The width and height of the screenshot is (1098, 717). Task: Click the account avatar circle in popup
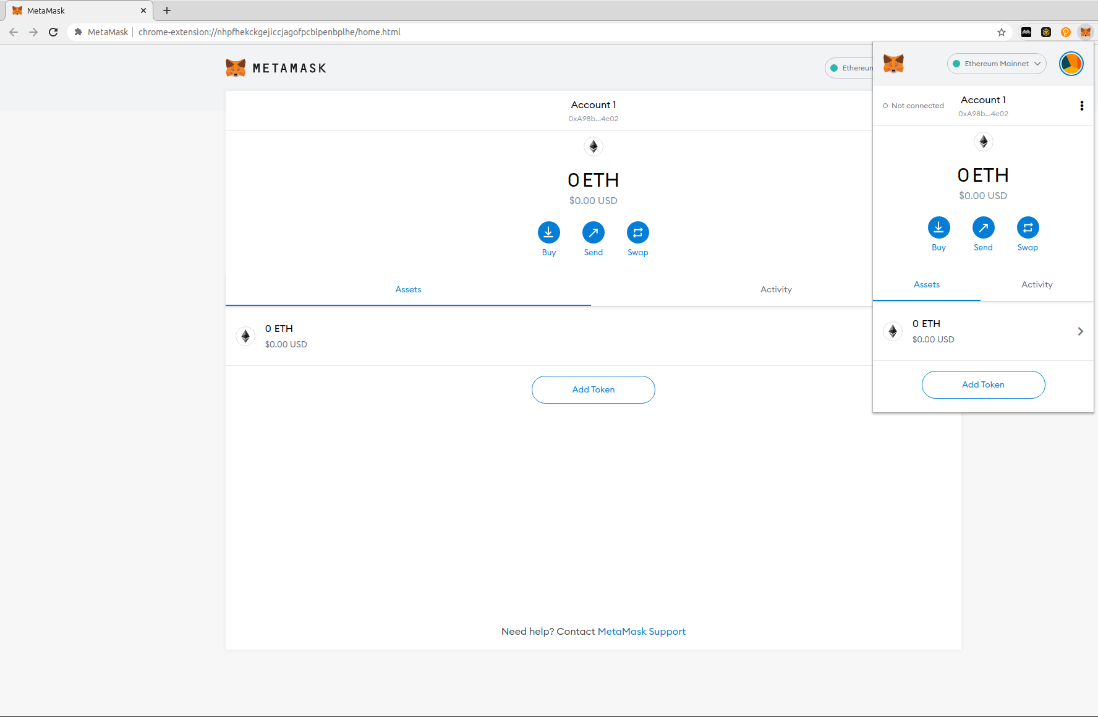pos(1071,64)
